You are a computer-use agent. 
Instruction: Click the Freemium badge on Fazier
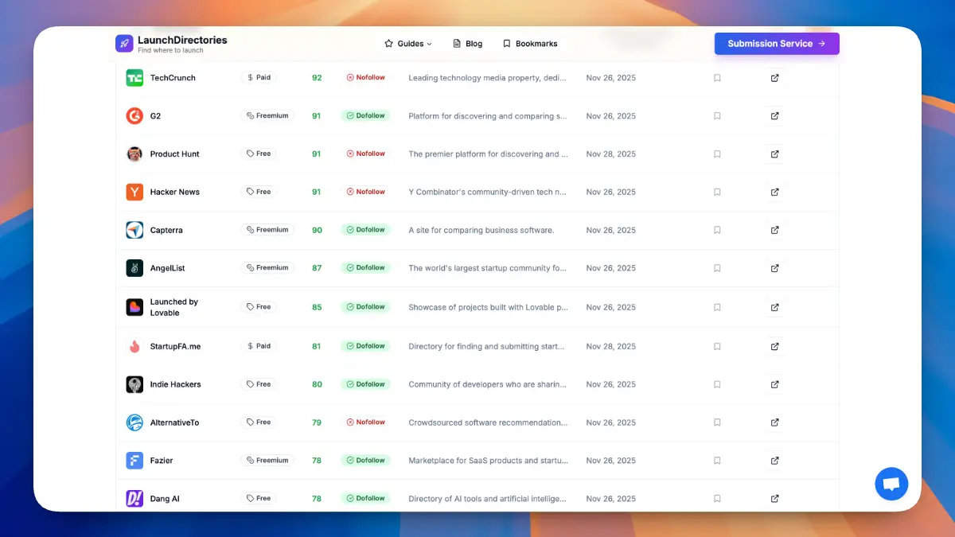[267, 460]
